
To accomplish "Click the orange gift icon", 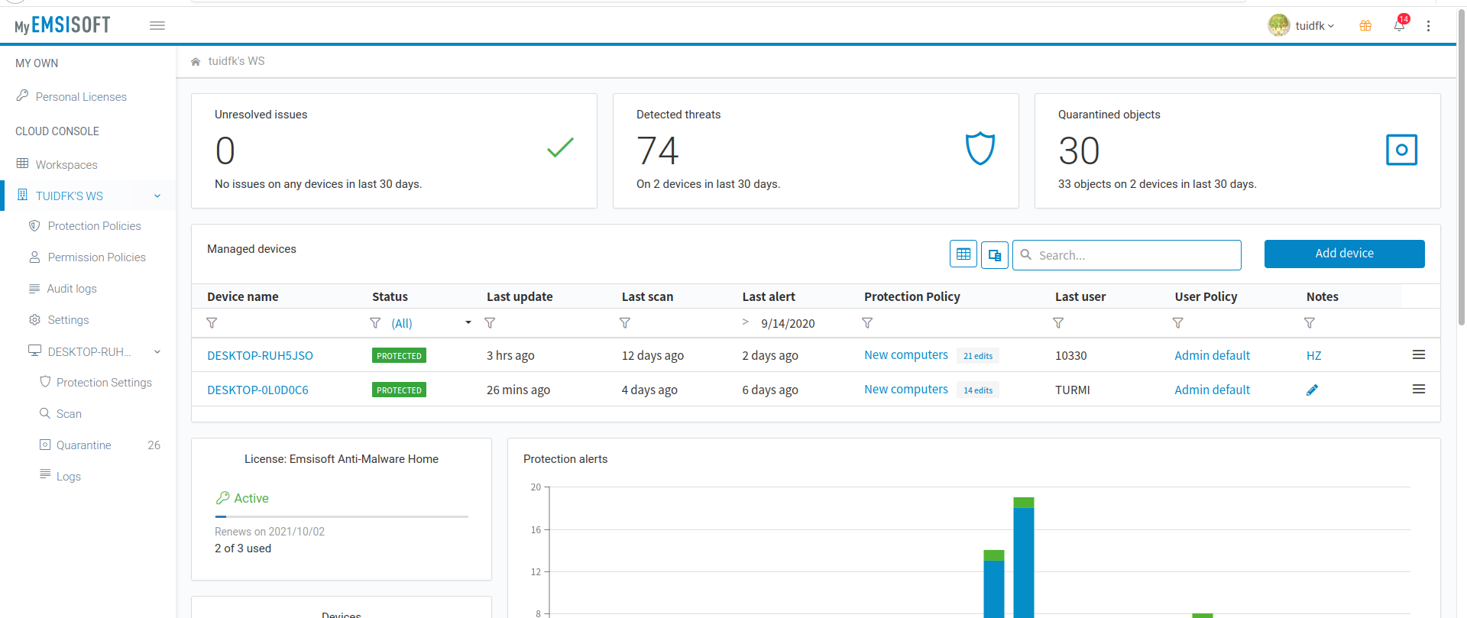I will pos(1365,25).
